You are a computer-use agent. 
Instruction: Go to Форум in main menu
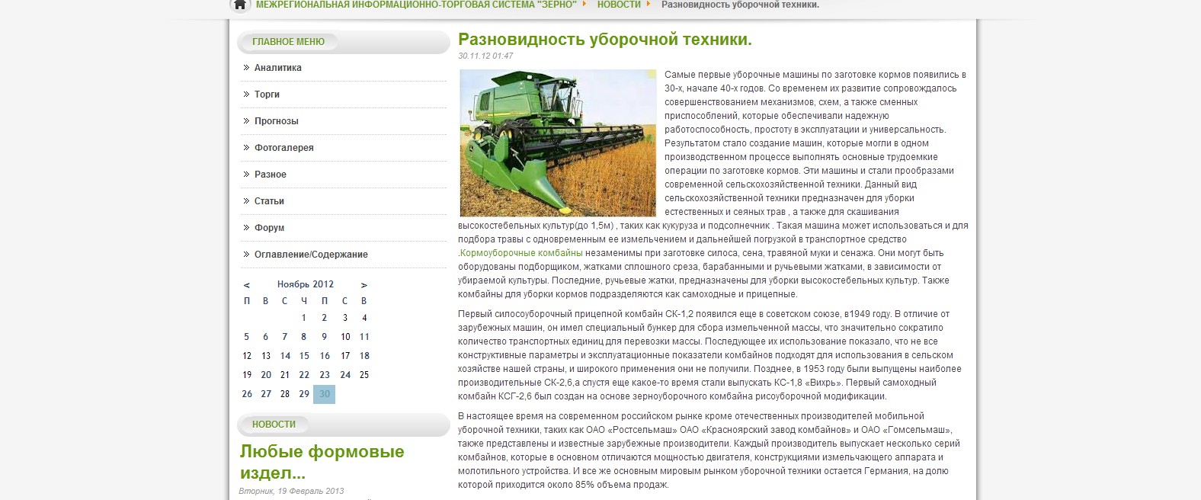click(269, 228)
